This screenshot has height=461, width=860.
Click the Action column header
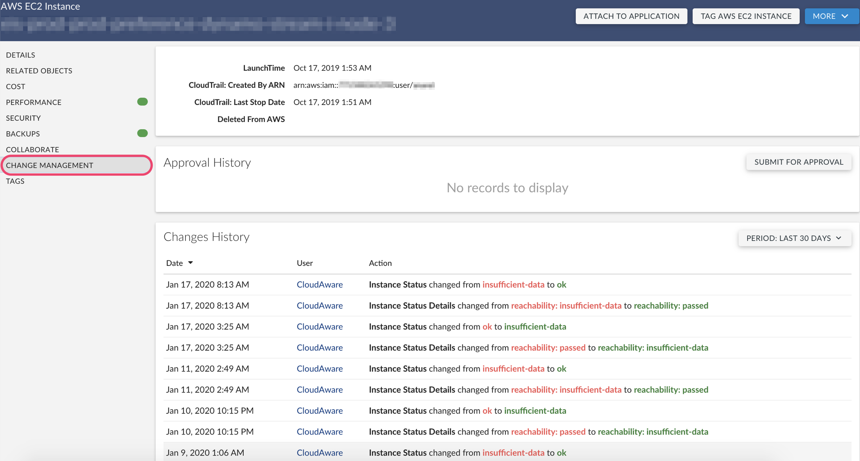(380, 263)
